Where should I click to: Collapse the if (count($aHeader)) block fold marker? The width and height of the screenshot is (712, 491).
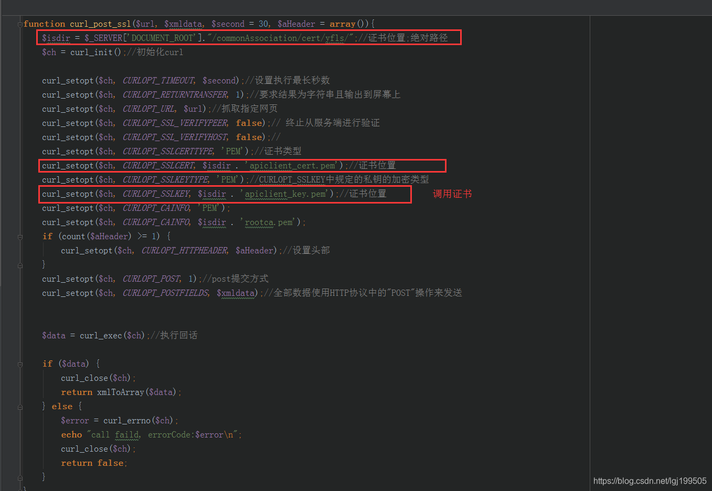[20, 237]
